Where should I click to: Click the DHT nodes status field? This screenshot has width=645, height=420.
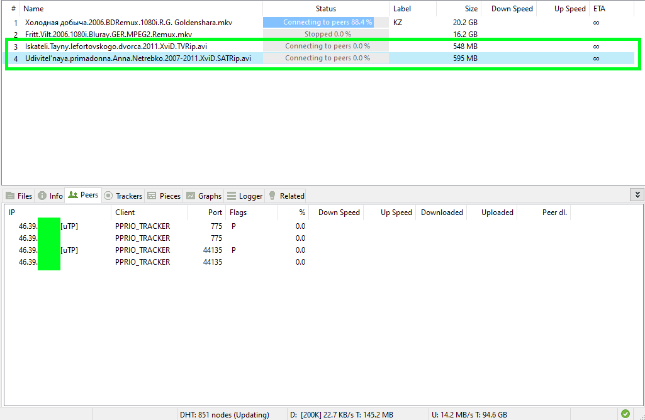click(225, 414)
